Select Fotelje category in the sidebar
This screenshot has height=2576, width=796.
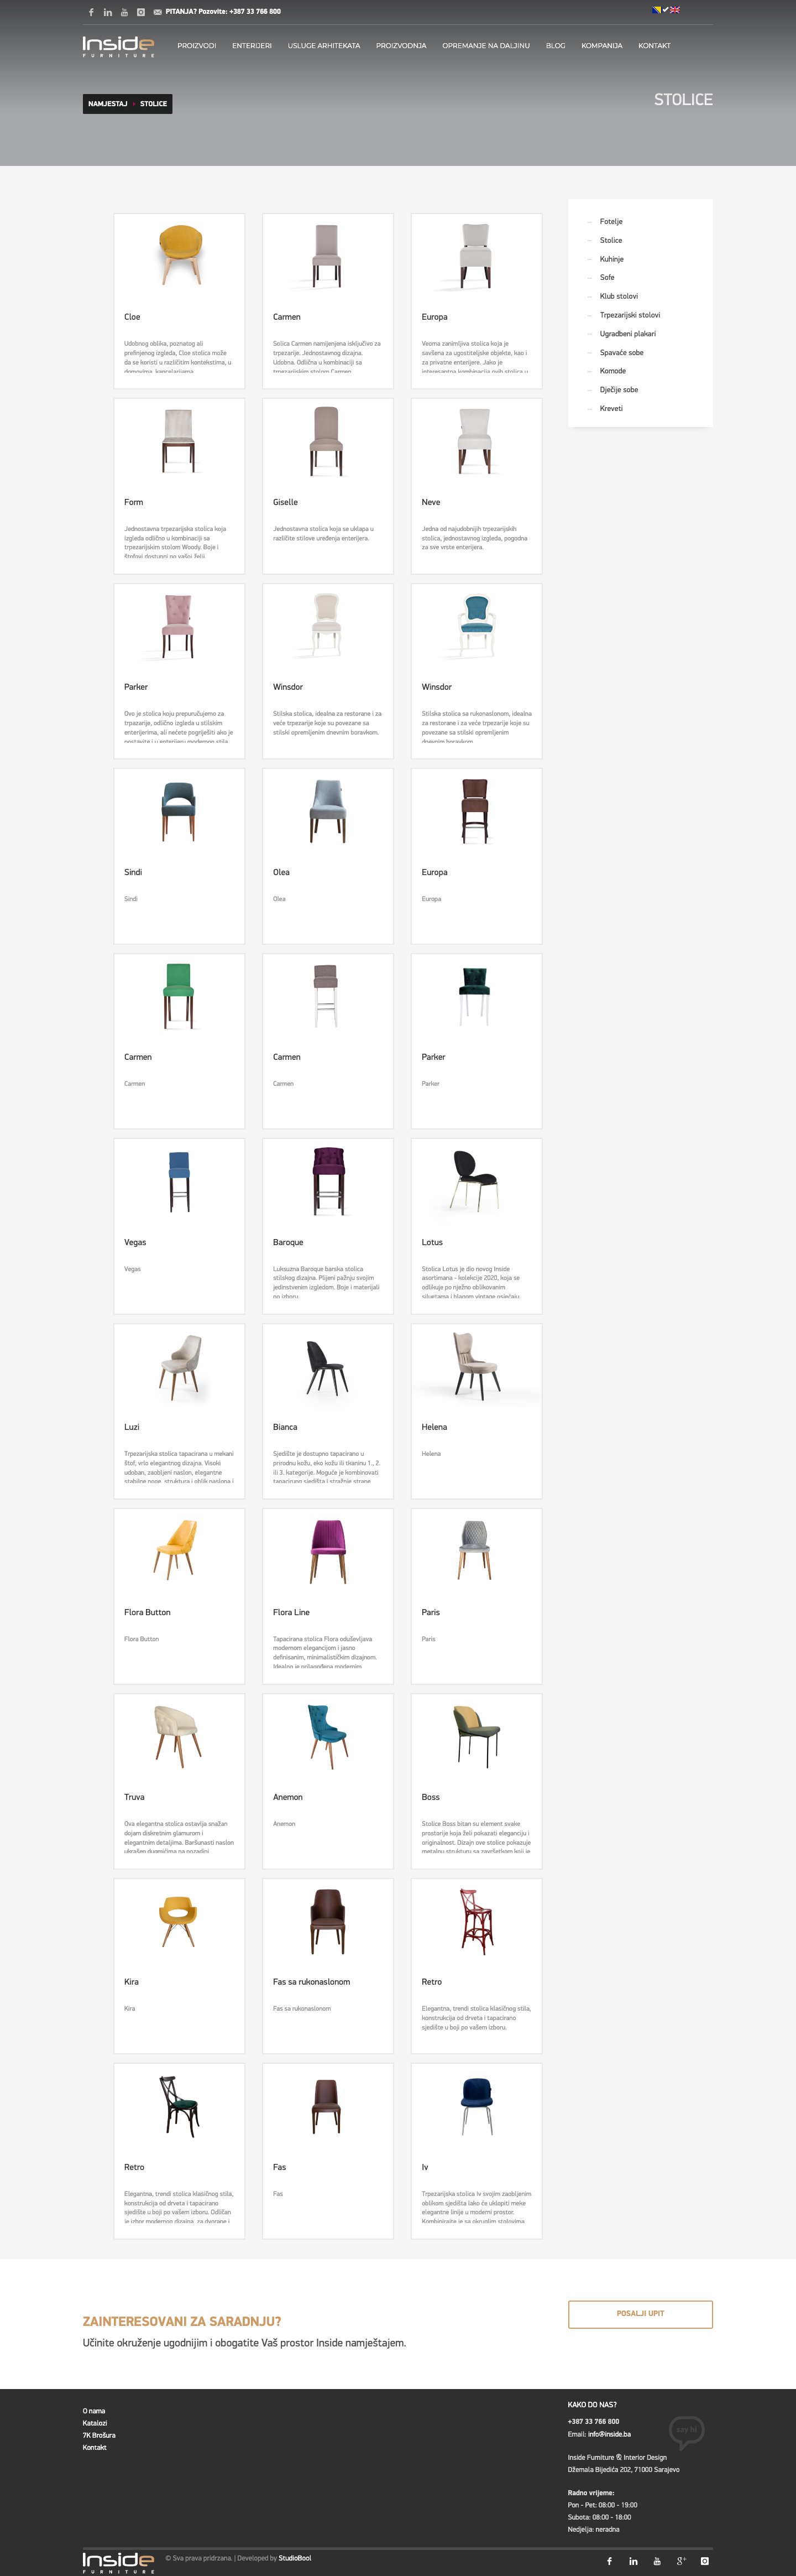[x=611, y=221]
